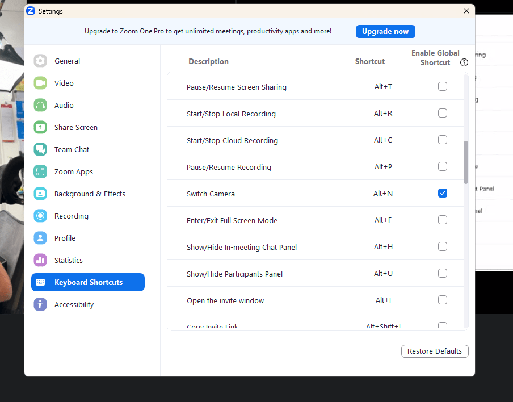
Task: Click the Team Chat bubble icon
Action: point(40,149)
